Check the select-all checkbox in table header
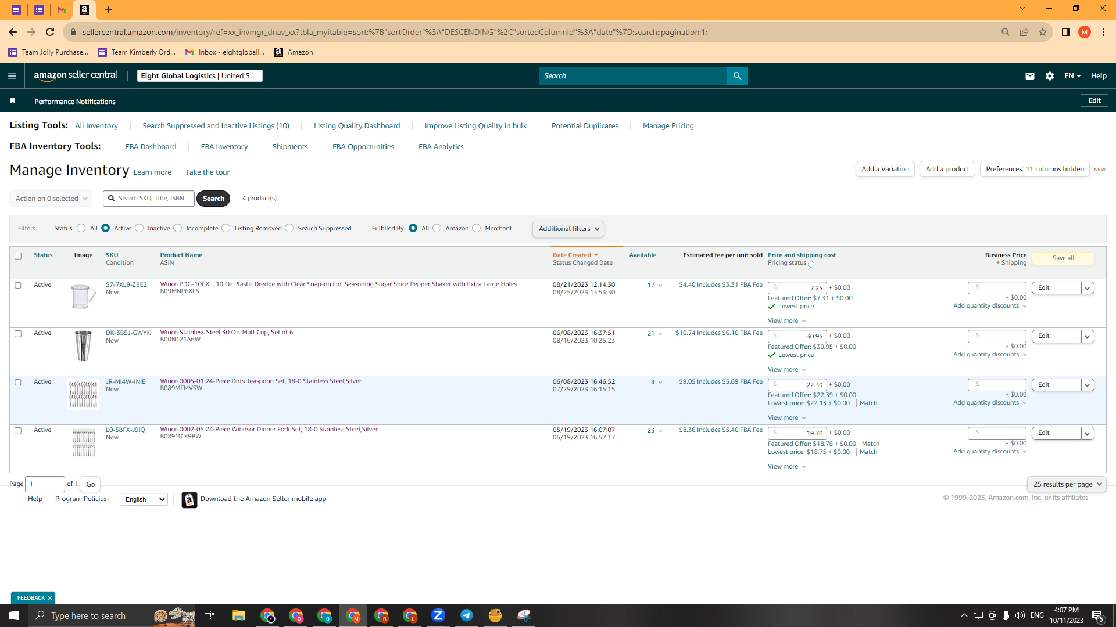 click(x=18, y=256)
